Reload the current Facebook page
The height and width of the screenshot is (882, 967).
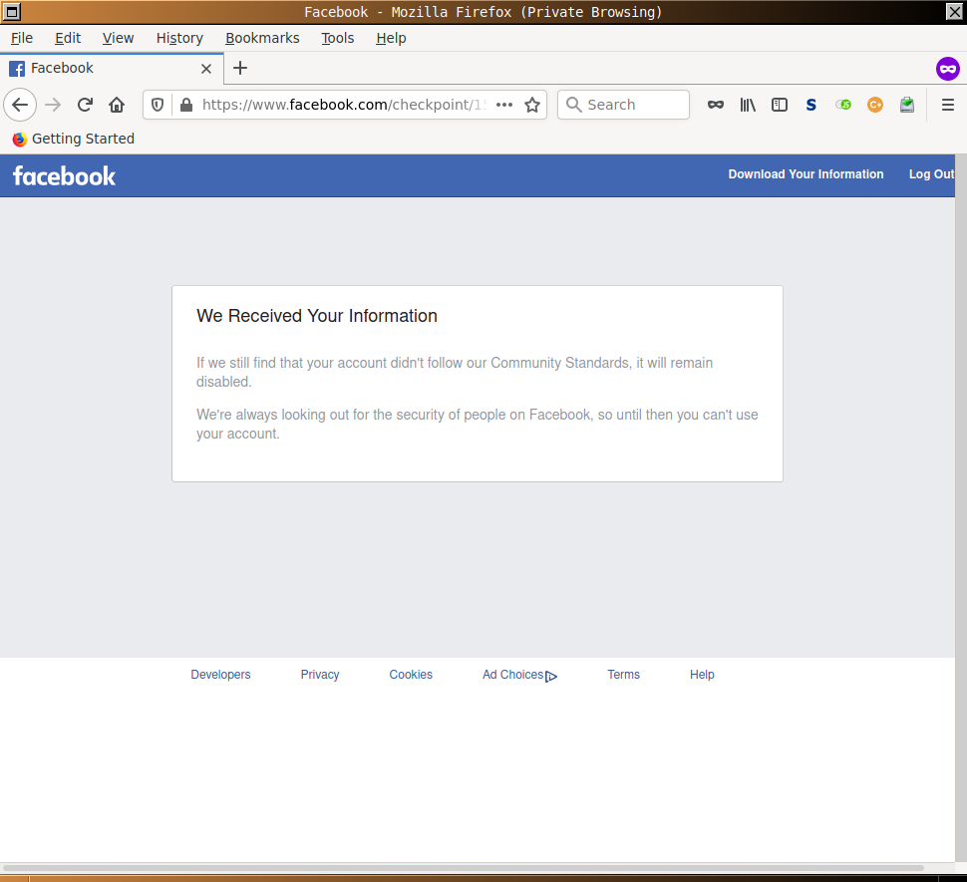85,105
